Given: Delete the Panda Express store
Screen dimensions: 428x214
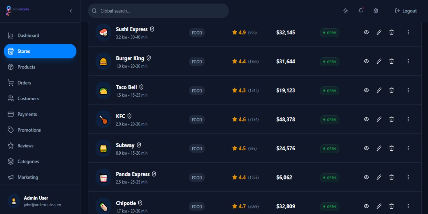Looking at the screenshot, I should (391, 177).
